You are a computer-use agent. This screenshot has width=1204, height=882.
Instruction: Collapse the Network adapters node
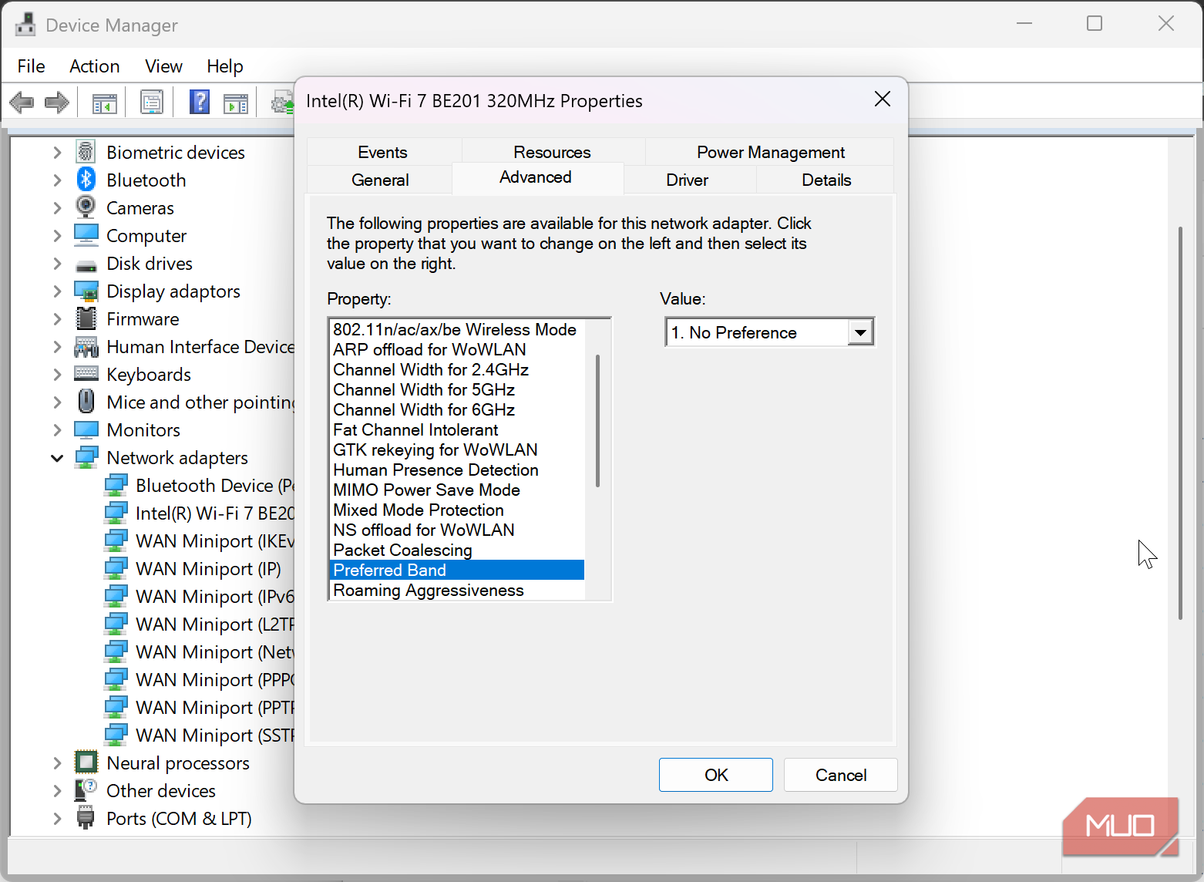pos(57,458)
